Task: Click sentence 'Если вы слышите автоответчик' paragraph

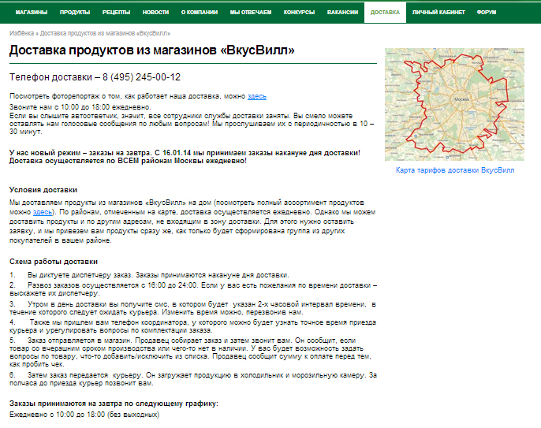Action: pyautogui.click(x=192, y=124)
